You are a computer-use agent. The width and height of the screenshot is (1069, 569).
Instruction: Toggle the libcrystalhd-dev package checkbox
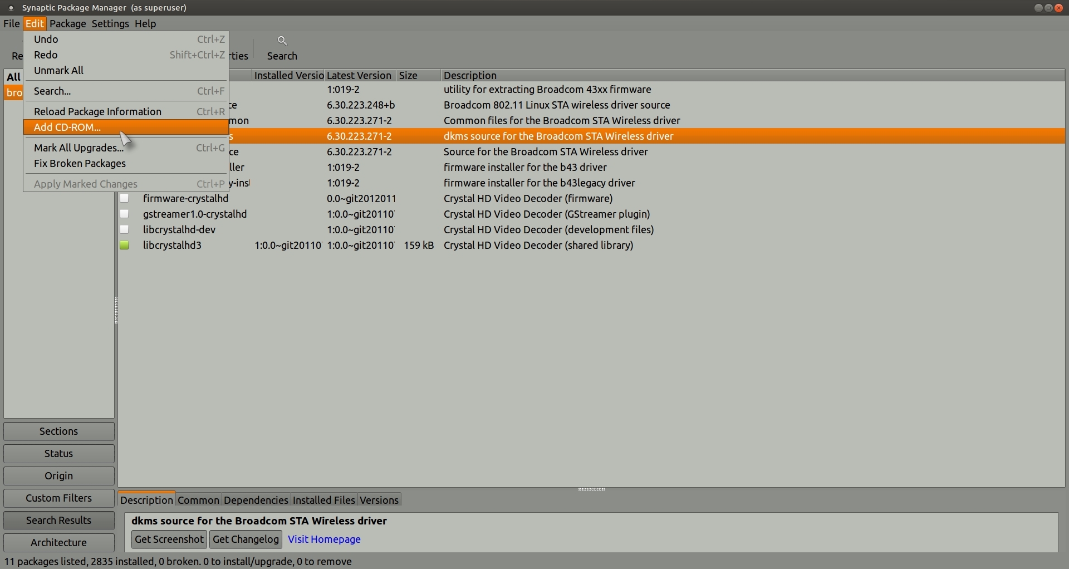pyautogui.click(x=125, y=229)
